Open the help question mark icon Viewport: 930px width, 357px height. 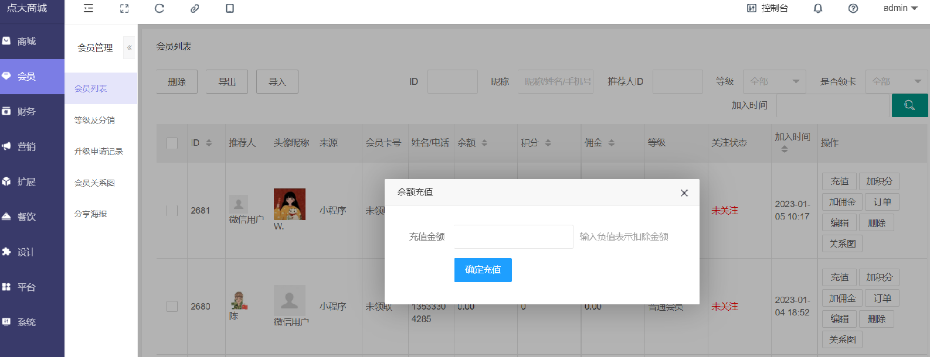853,8
